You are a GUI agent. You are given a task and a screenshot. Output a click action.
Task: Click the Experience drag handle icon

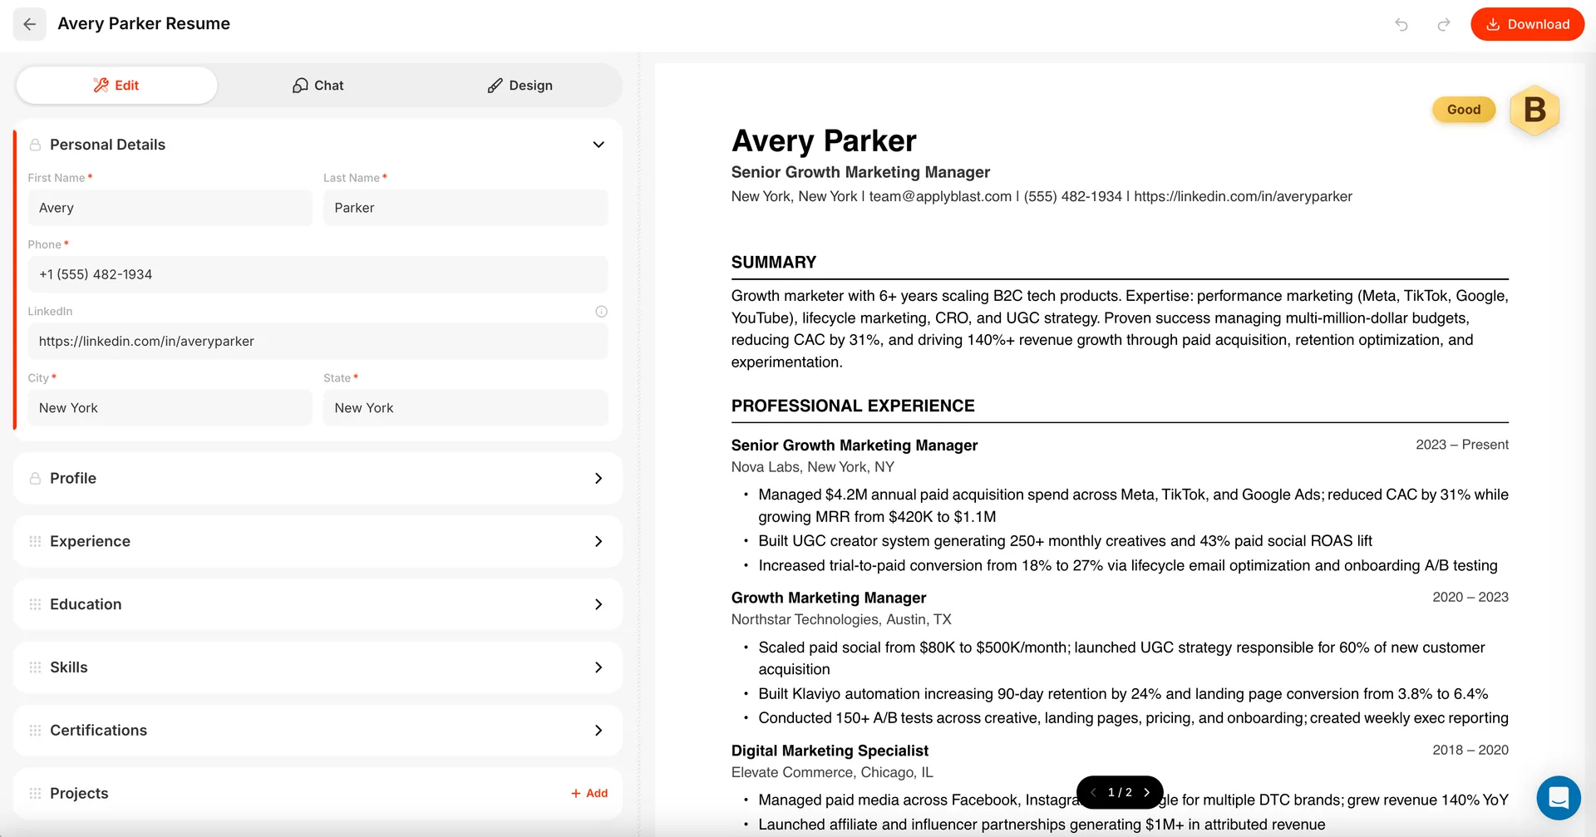click(35, 541)
